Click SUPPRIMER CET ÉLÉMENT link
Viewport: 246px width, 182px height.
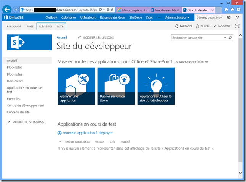tap(192, 62)
